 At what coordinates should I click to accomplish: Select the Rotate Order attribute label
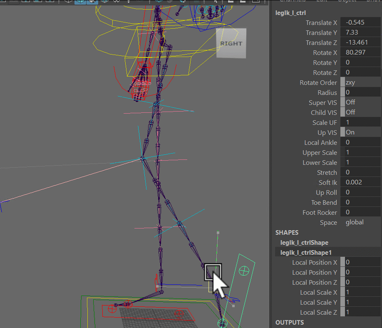pyautogui.click(x=318, y=82)
